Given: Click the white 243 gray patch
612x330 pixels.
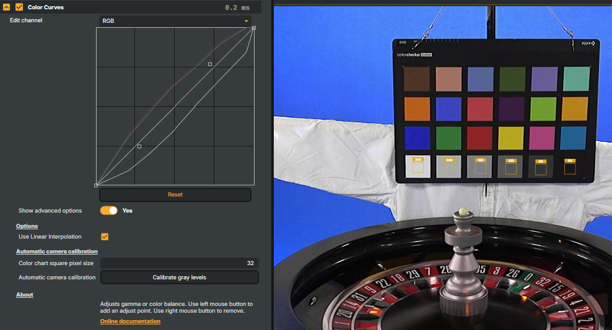Looking at the screenshot, I should click(418, 166).
